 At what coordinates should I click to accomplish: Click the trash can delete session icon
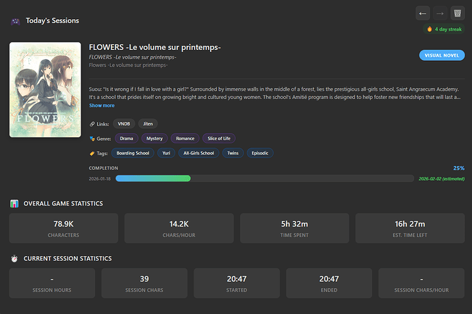(x=457, y=13)
